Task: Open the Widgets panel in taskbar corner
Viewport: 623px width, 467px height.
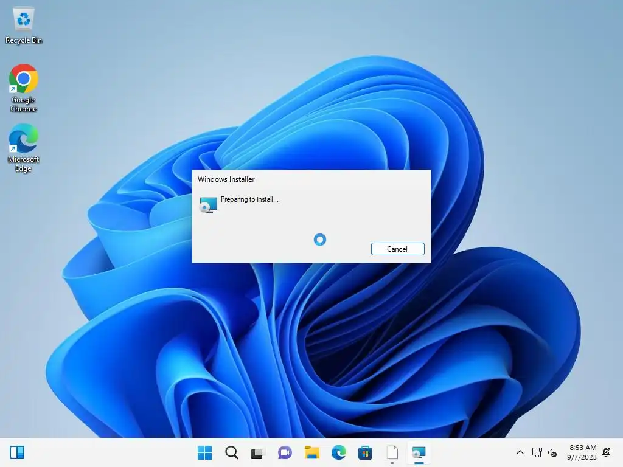Action: click(17, 452)
